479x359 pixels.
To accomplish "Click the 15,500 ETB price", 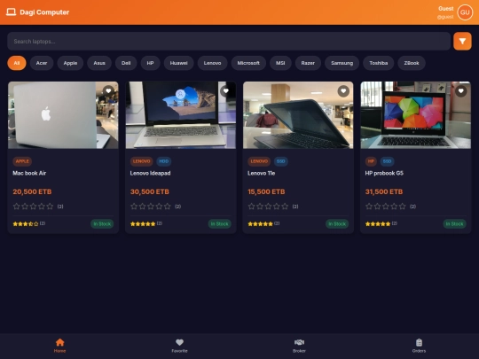I will 266,191.
